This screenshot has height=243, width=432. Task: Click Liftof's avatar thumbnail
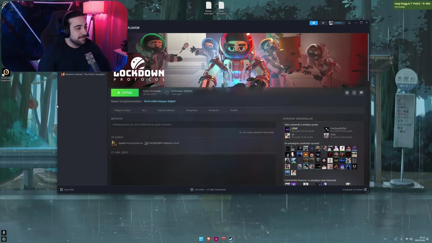288,130
